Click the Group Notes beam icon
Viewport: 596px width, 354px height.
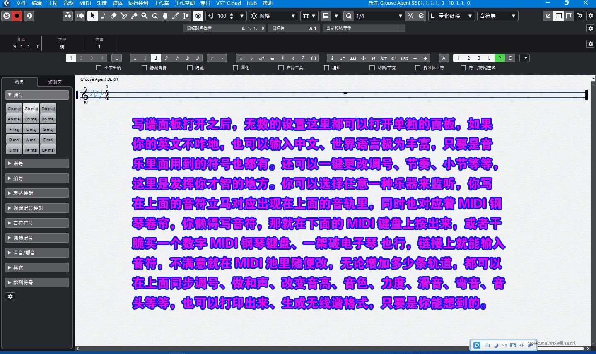click(353, 58)
